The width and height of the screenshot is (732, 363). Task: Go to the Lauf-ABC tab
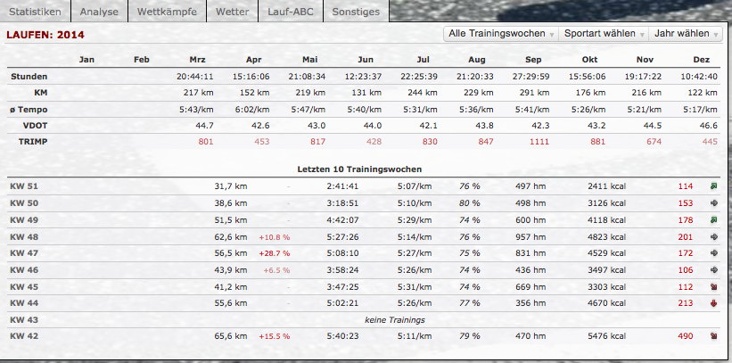[x=291, y=12]
